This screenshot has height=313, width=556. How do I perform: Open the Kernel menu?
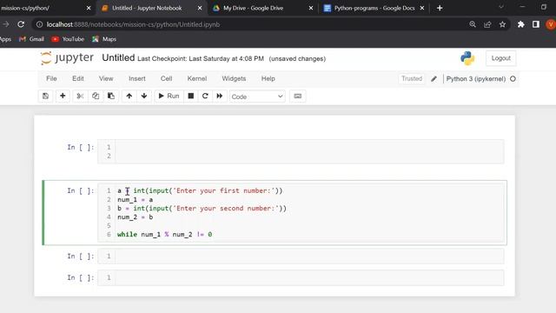pyautogui.click(x=197, y=79)
